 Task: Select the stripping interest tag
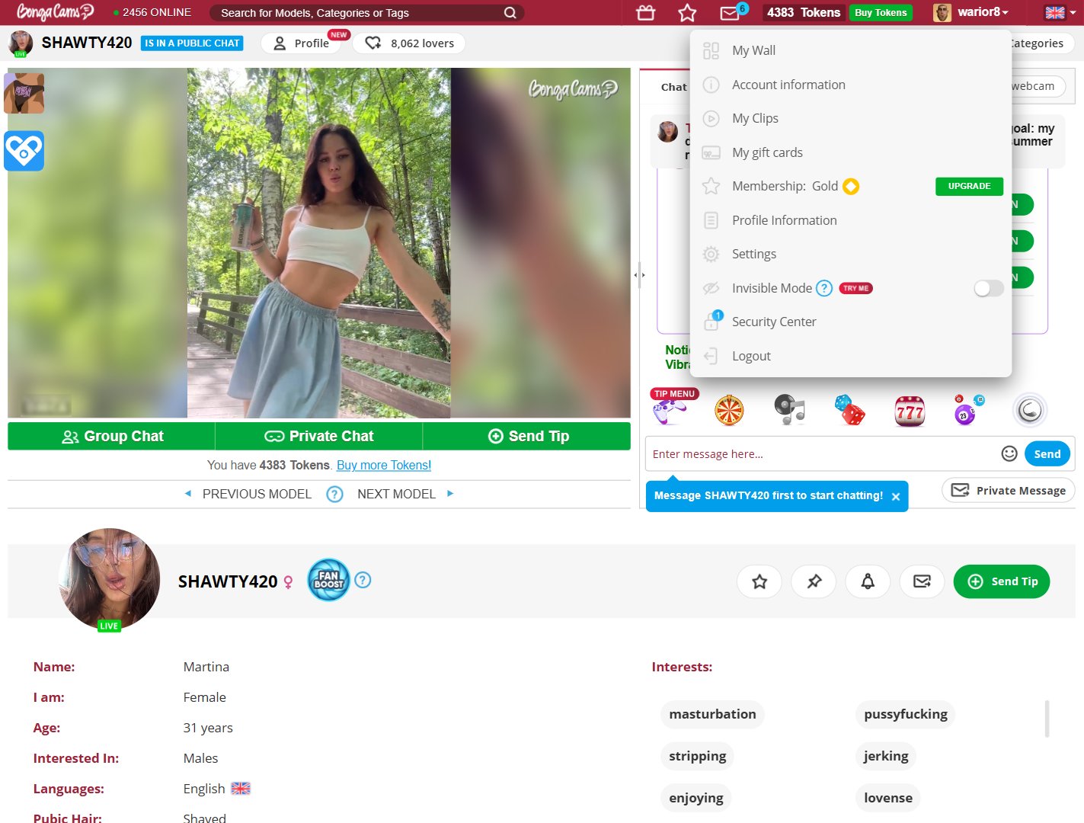pyautogui.click(x=697, y=756)
